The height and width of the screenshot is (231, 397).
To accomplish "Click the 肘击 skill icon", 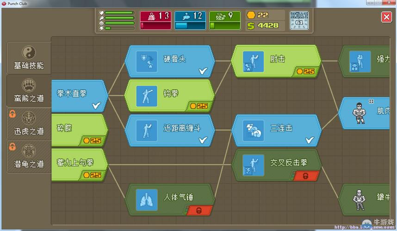I will (253, 61).
